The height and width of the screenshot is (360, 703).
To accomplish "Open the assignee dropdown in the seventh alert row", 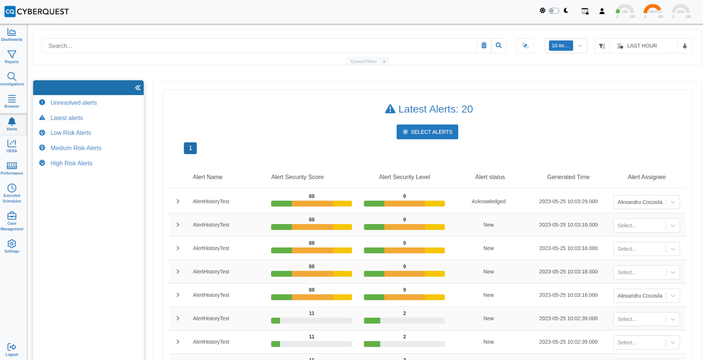I will point(646,342).
